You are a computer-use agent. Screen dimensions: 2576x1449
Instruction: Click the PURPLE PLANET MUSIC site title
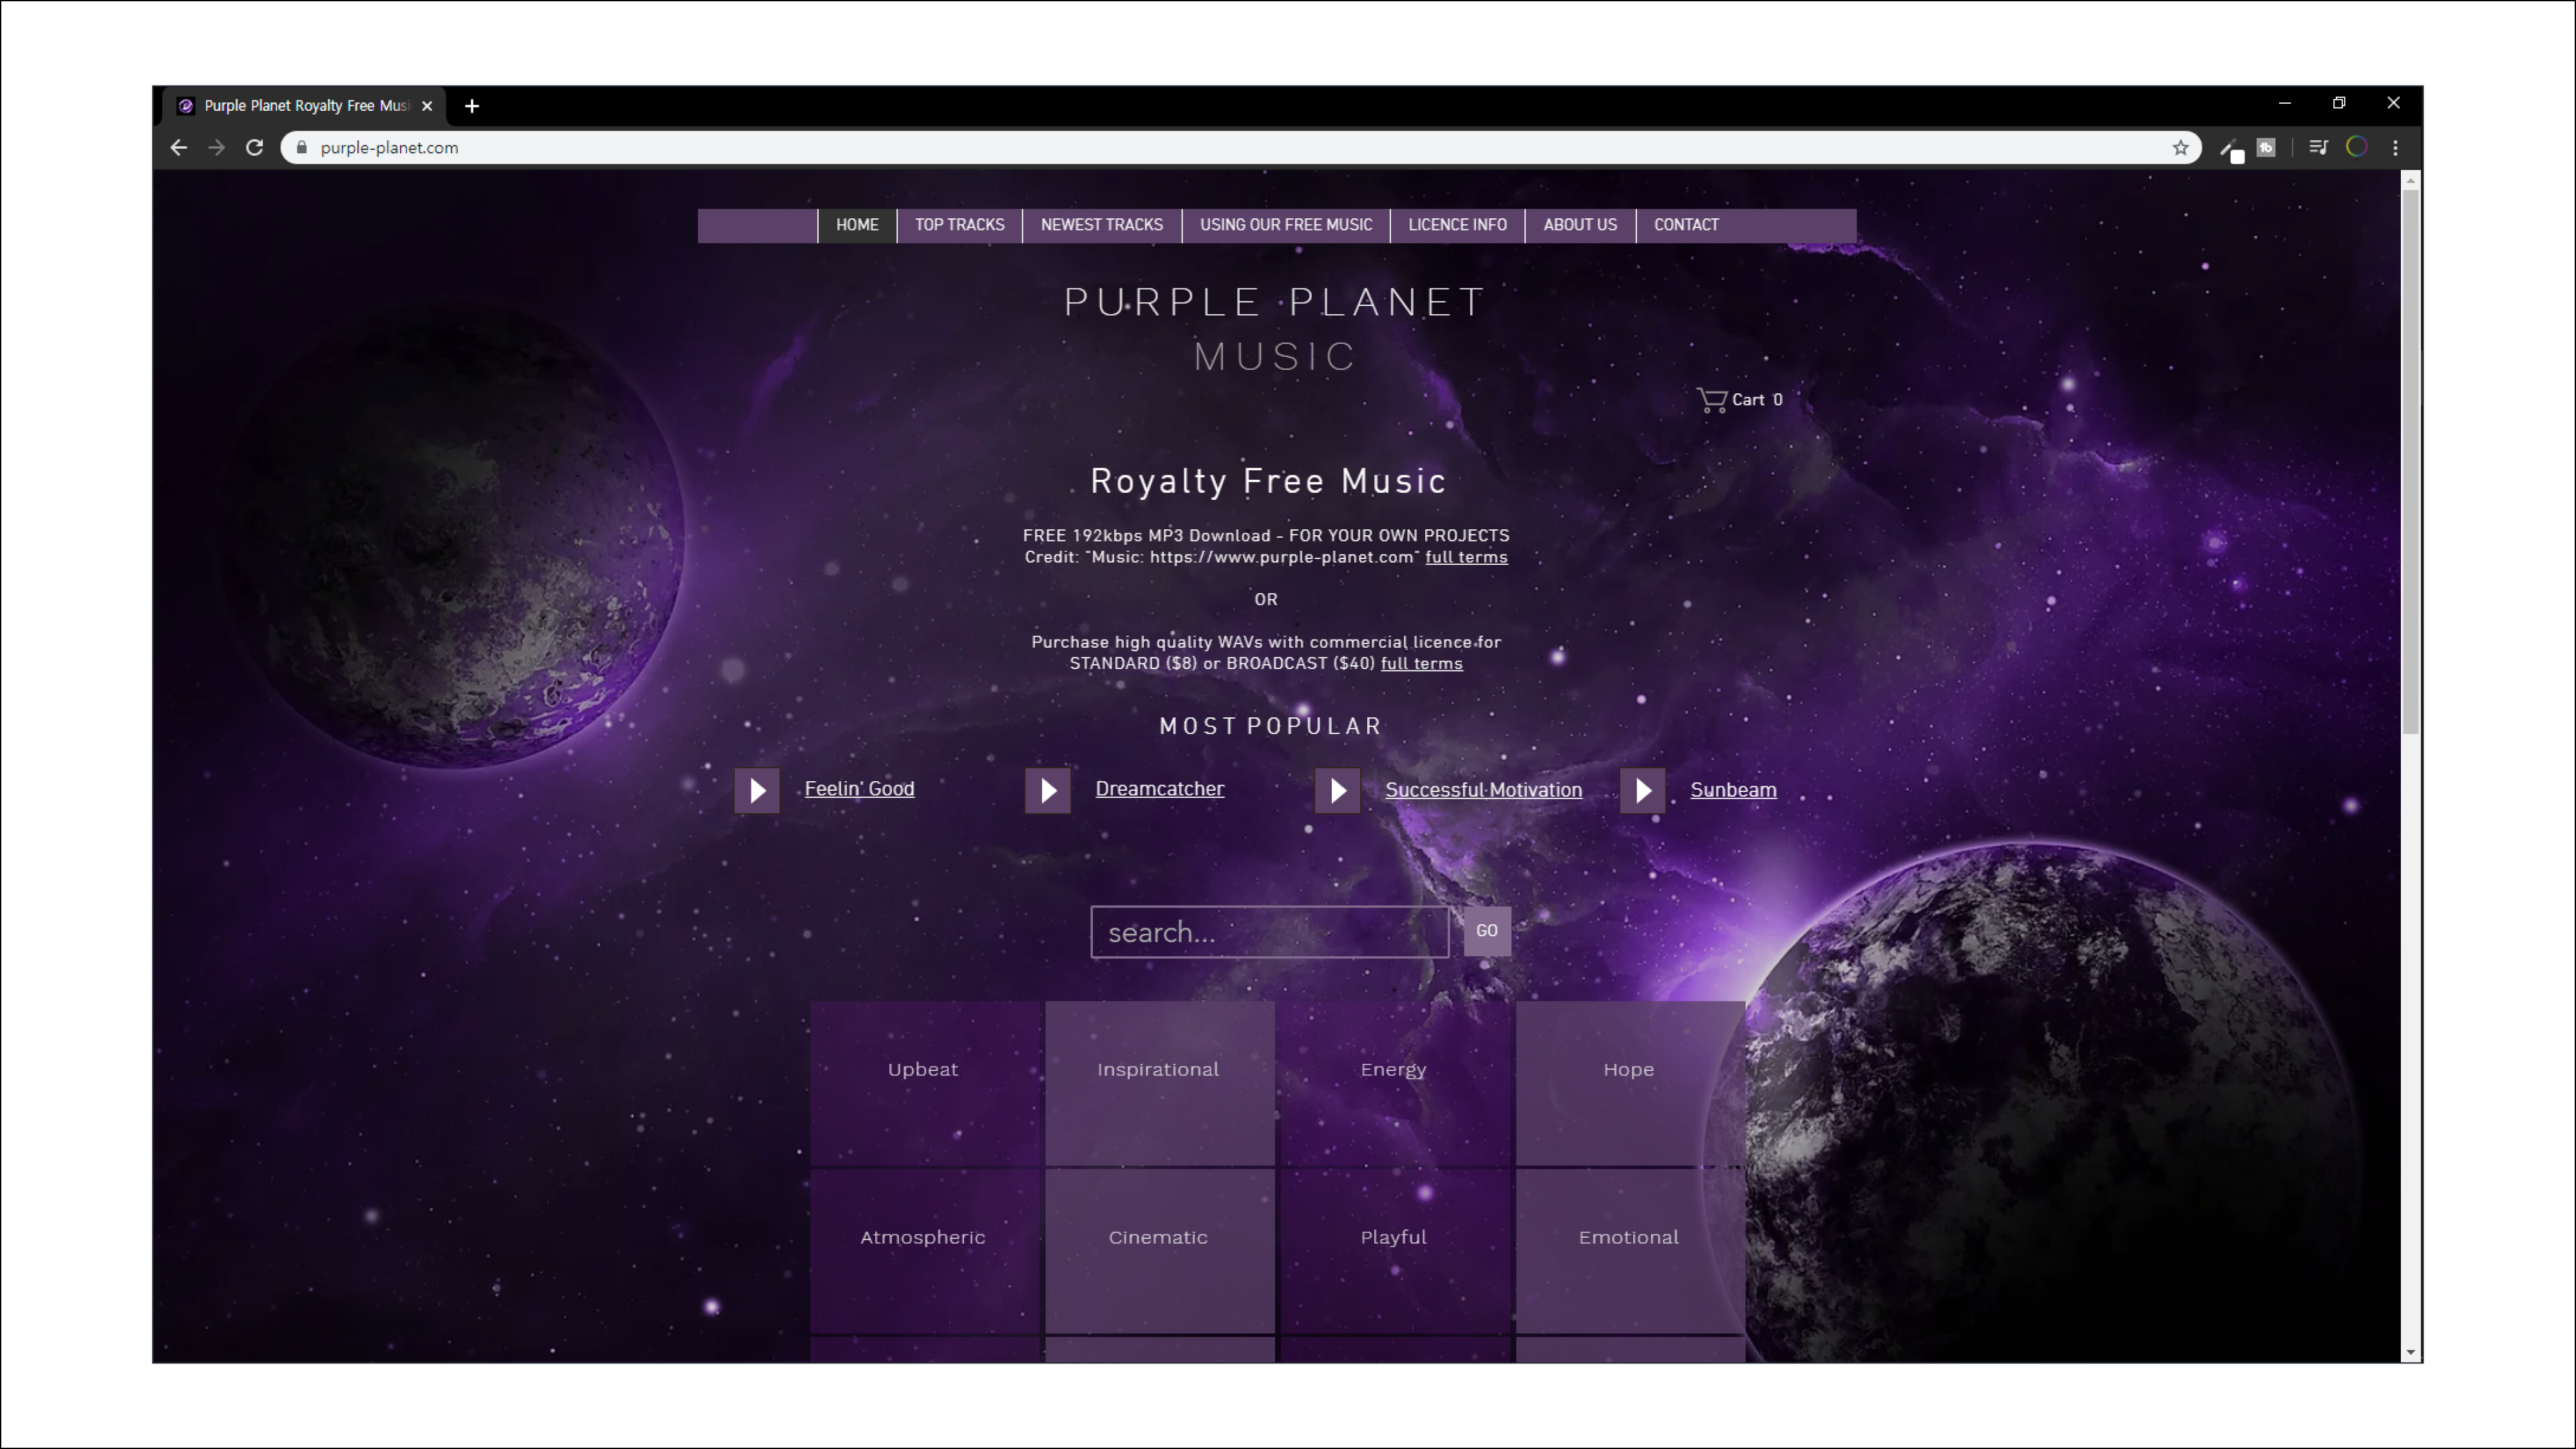(1275, 329)
